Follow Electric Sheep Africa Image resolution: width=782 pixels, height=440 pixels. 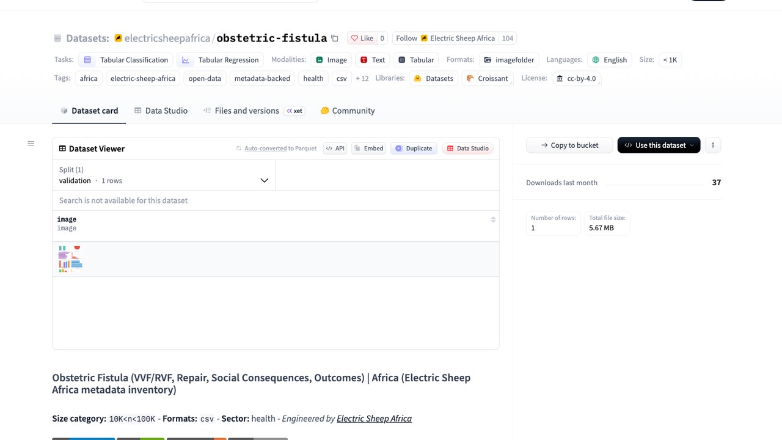[x=445, y=38]
